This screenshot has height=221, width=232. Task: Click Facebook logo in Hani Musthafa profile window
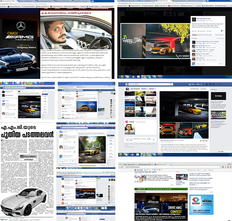[x=127, y=84]
